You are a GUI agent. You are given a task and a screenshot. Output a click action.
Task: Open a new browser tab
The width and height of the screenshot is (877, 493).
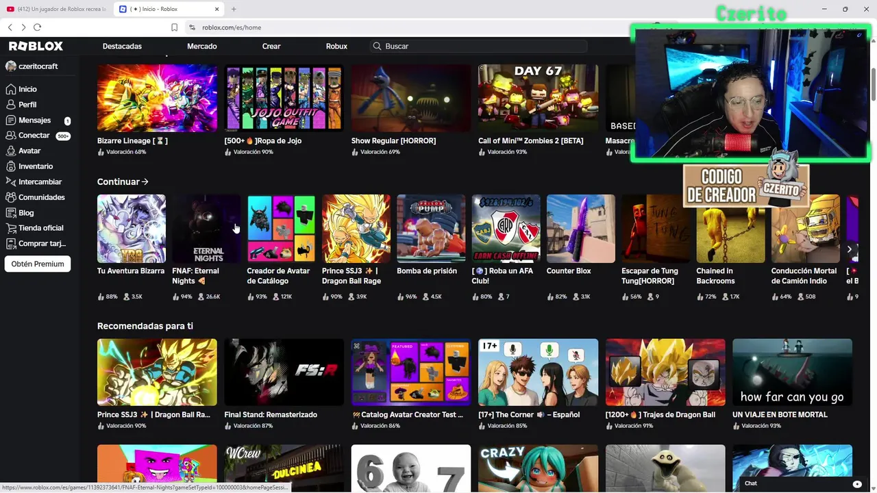click(x=234, y=9)
